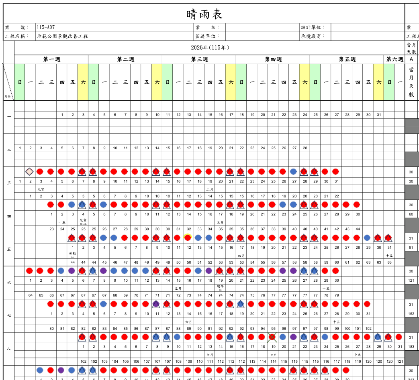This screenshot has height=380, width=419.
Task: Click the empty field beside 業主：
Action: click(x=262, y=27)
